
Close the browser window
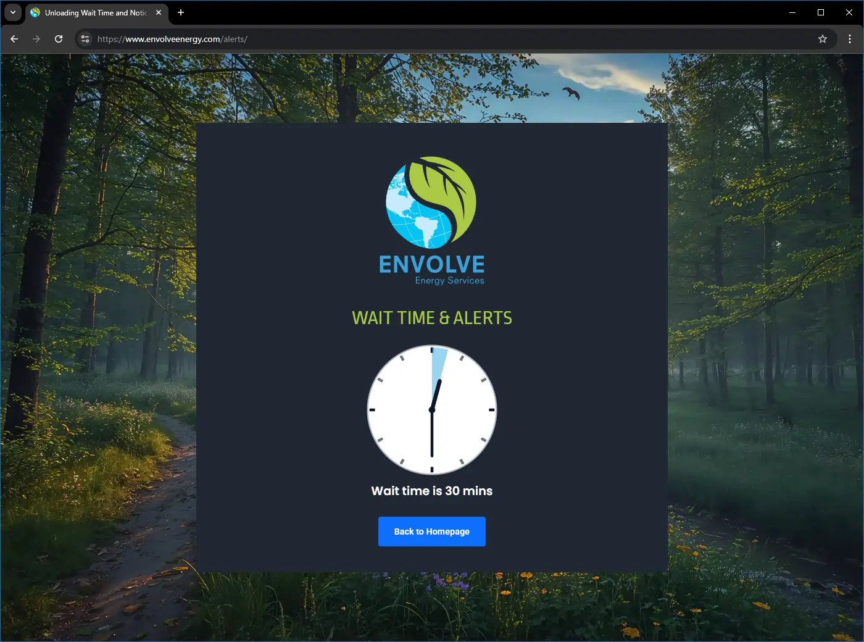click(849, 12)
